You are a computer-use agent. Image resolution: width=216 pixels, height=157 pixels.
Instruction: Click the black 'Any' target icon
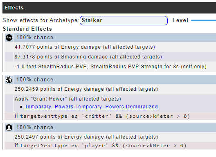(9, 38)
